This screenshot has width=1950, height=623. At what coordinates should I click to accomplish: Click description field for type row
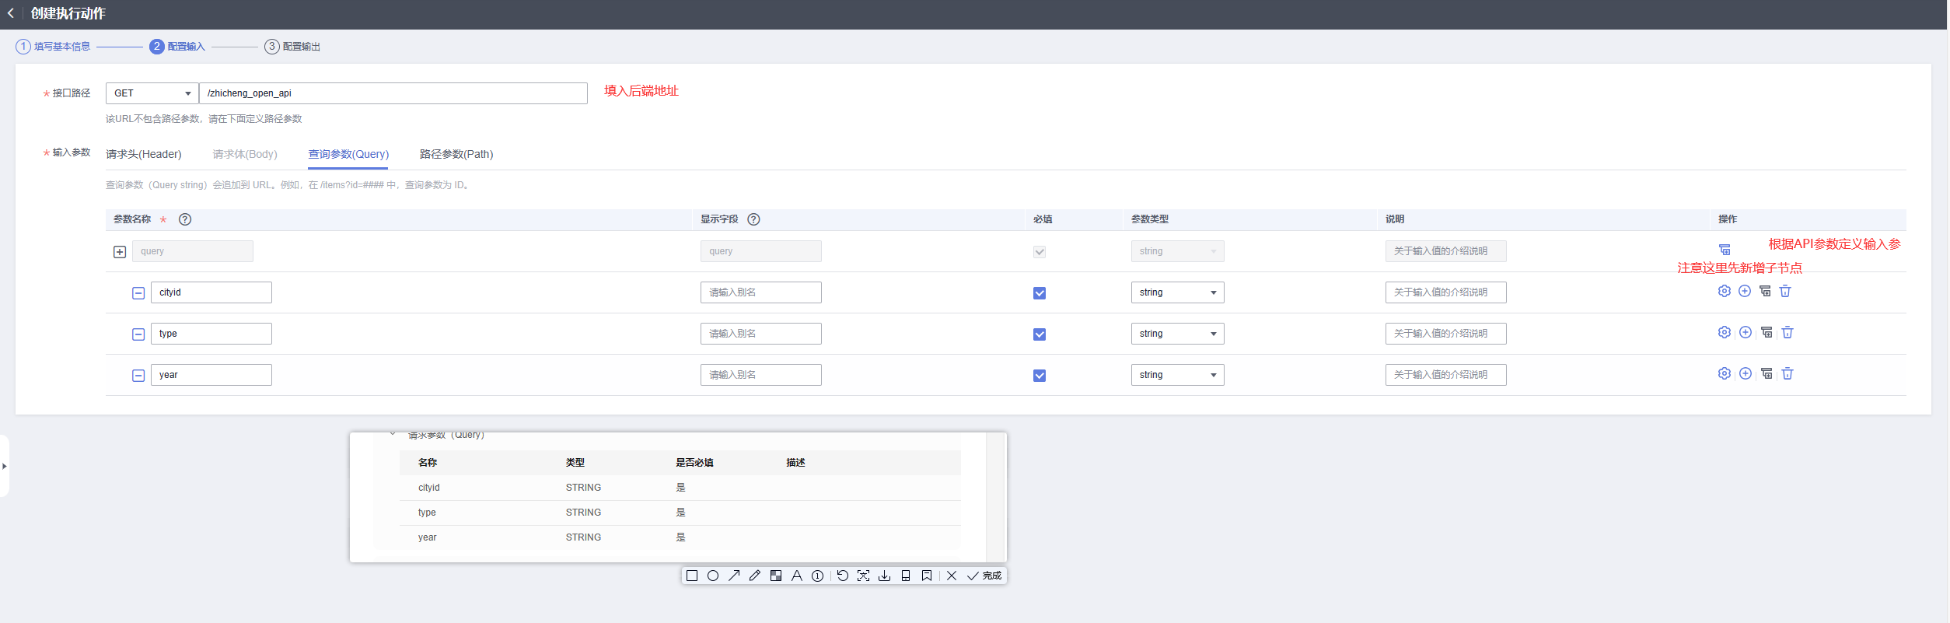point(1446,334)
